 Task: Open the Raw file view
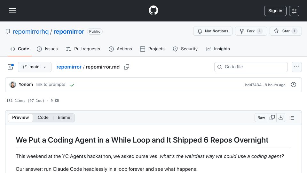261,118
